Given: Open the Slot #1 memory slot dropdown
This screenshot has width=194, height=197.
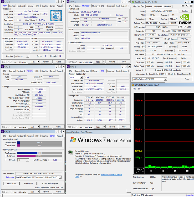Looking at the screenshot, I should [x=81, y=77].
